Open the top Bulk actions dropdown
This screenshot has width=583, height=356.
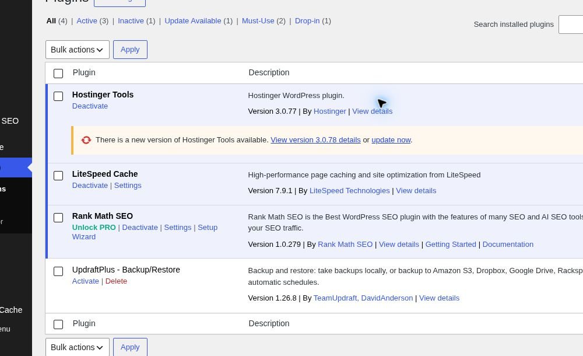pyautogui.click(x=78, y=50)
